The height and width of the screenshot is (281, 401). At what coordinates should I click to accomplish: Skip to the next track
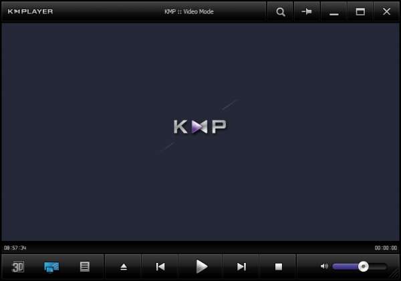241,267
